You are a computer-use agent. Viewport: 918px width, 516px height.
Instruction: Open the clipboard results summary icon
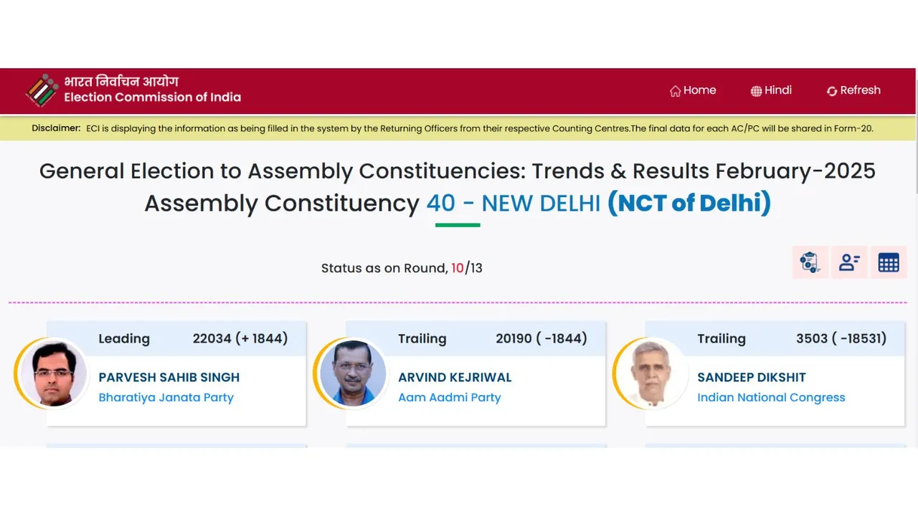coord(810,262)
